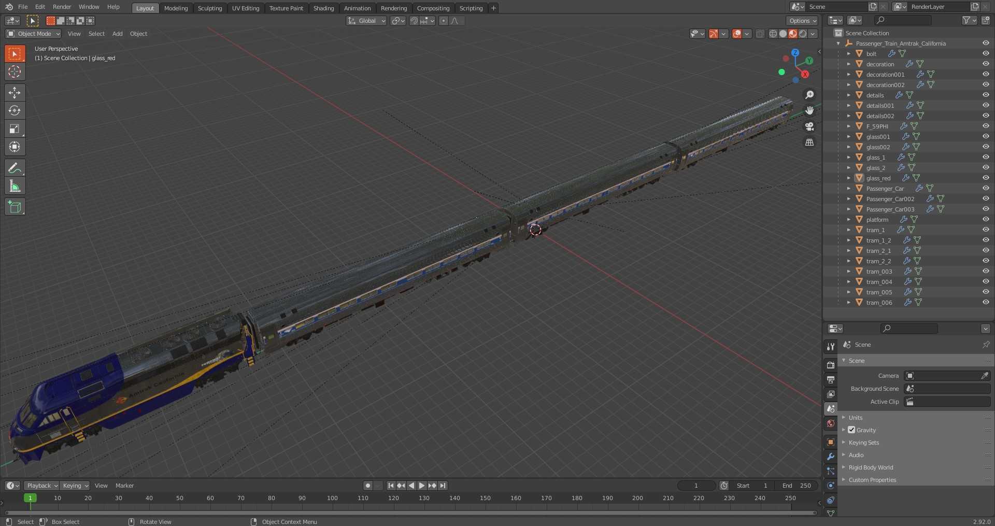Jump to the last frame

tap(443, 486)
